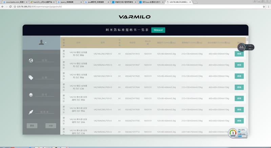
Task: Click the 搜索 search button in the sidebar
Action: pyautogui.click(x=51, y=126)
